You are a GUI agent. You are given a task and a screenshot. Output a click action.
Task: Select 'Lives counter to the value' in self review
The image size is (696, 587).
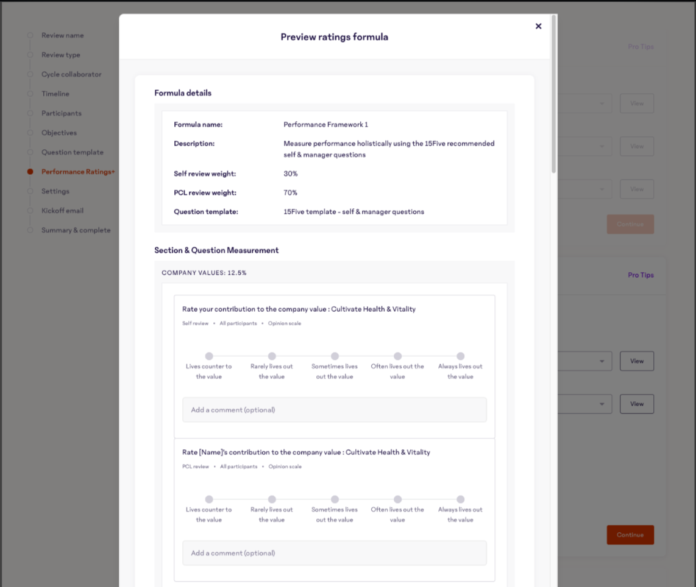[x=209, y=356]
